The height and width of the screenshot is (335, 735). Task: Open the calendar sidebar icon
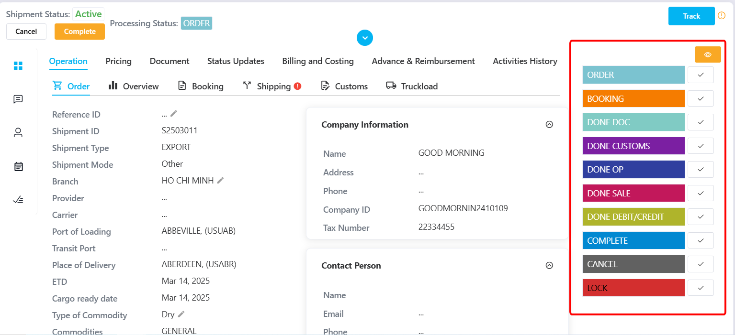click(18, 167)
